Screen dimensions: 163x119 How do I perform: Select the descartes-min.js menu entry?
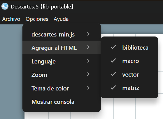(53, 34)
